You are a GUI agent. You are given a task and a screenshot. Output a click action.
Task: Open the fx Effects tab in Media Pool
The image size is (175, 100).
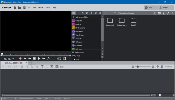coord(83,13)
